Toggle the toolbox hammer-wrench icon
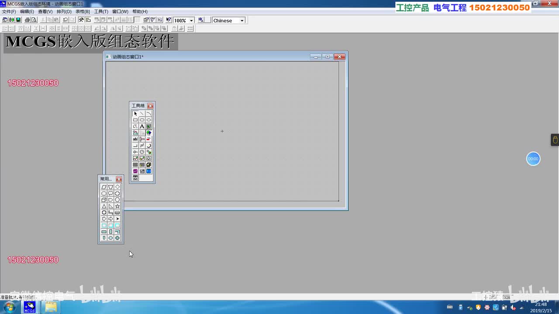This screenshot has height=314, width=559. 81,20
